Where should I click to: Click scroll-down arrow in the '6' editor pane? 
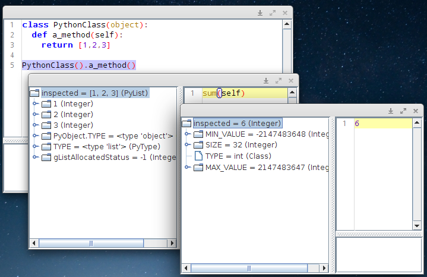[417, 226]
